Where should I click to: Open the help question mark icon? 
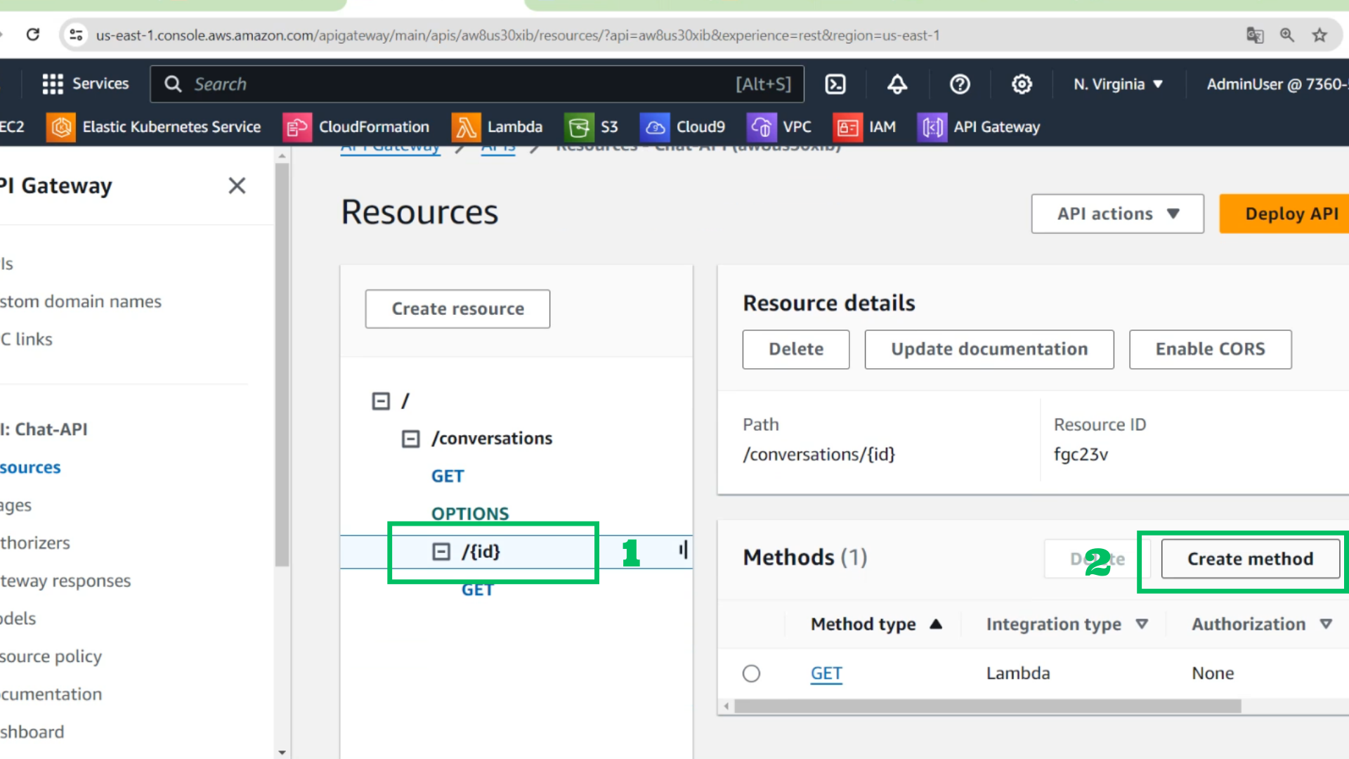point(960,84)
